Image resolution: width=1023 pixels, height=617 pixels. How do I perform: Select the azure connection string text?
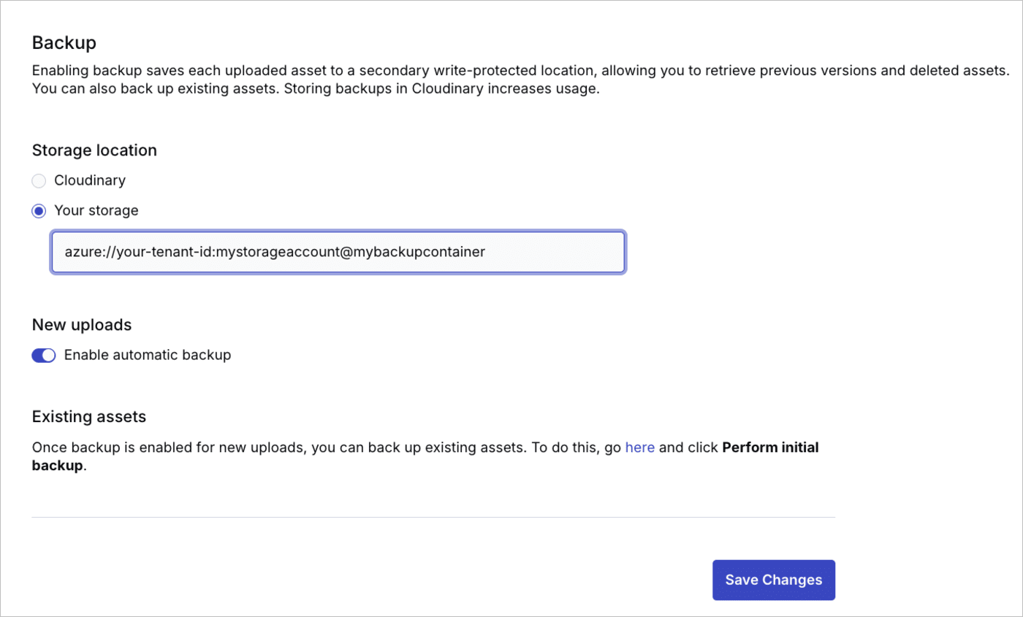274,252
